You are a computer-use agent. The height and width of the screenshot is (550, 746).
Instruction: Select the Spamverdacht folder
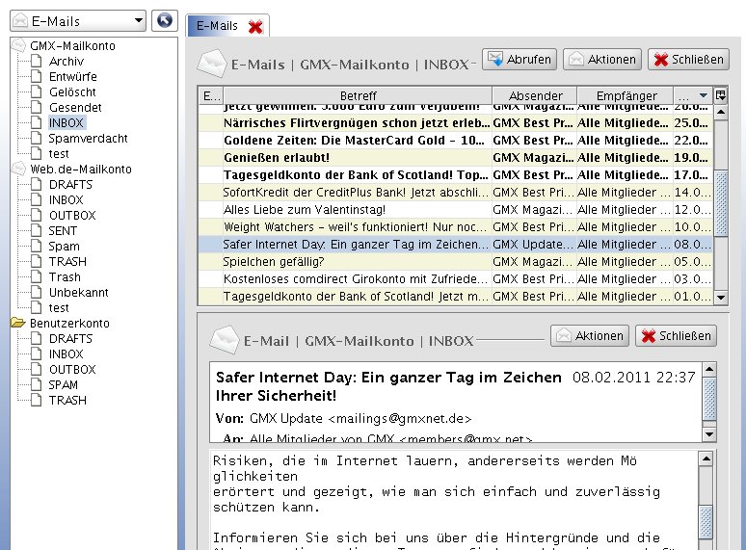(x=82, y=139)
